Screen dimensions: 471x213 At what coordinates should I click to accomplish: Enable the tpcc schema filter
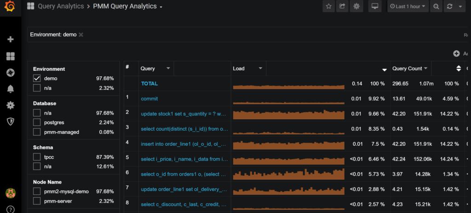[x=37, y=157]
